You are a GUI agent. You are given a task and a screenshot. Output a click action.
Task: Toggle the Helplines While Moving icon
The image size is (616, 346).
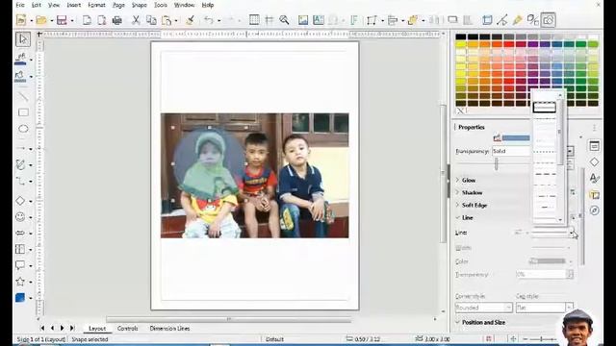[x=269, y=20]
